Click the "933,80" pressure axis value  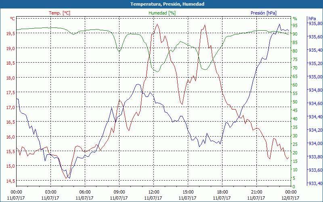(x=315, y=157)
